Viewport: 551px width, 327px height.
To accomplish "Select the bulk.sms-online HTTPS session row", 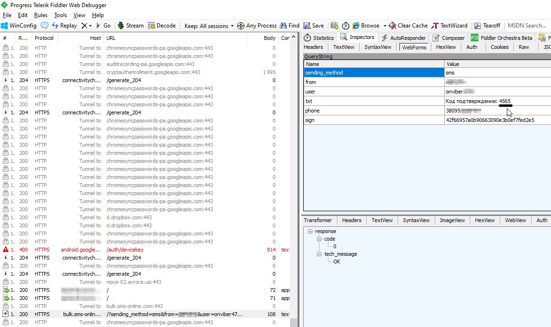I will click(x=146, y=314).
